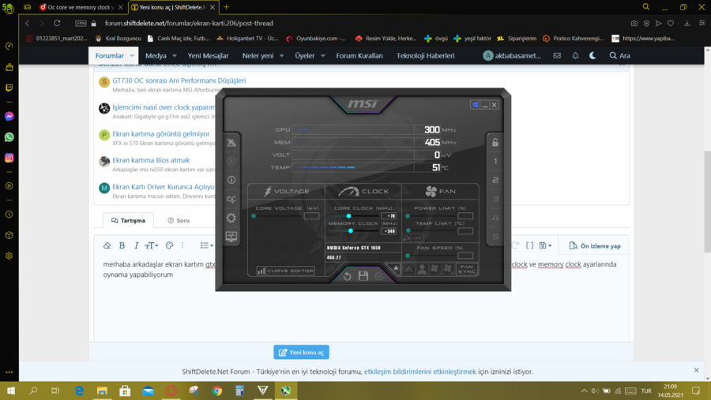Toggle Fan Sync in Afterburner

click(x=467, y=269)
